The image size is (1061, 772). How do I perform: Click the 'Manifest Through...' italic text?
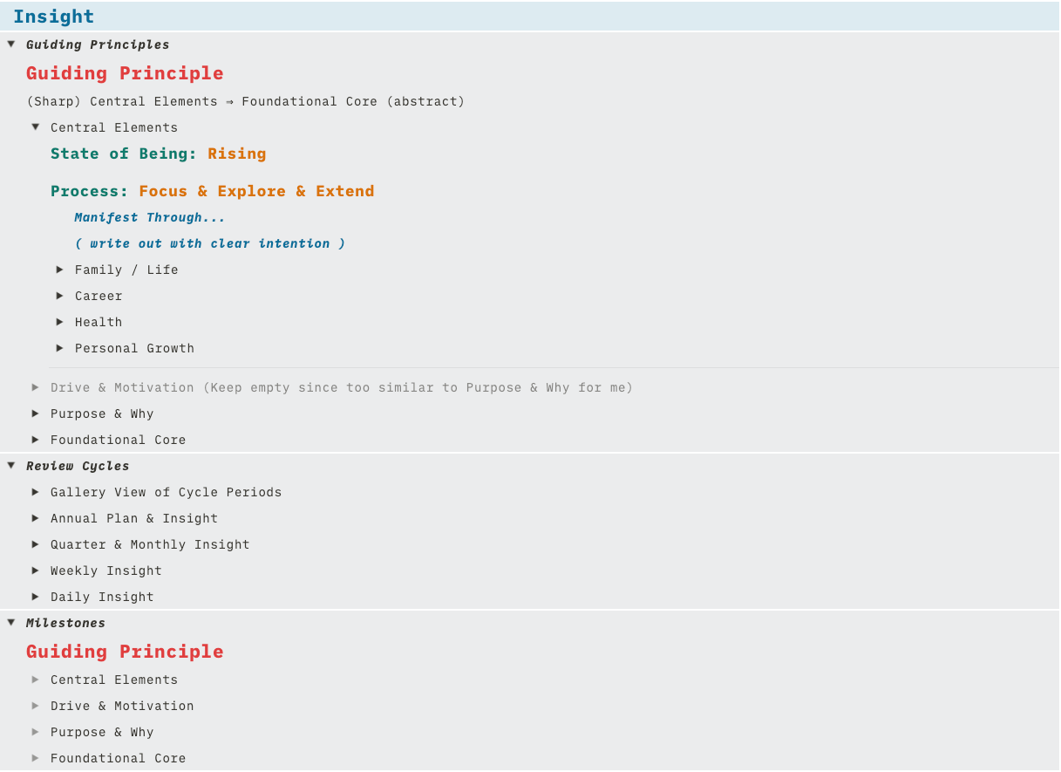click(x=150, y=217)
